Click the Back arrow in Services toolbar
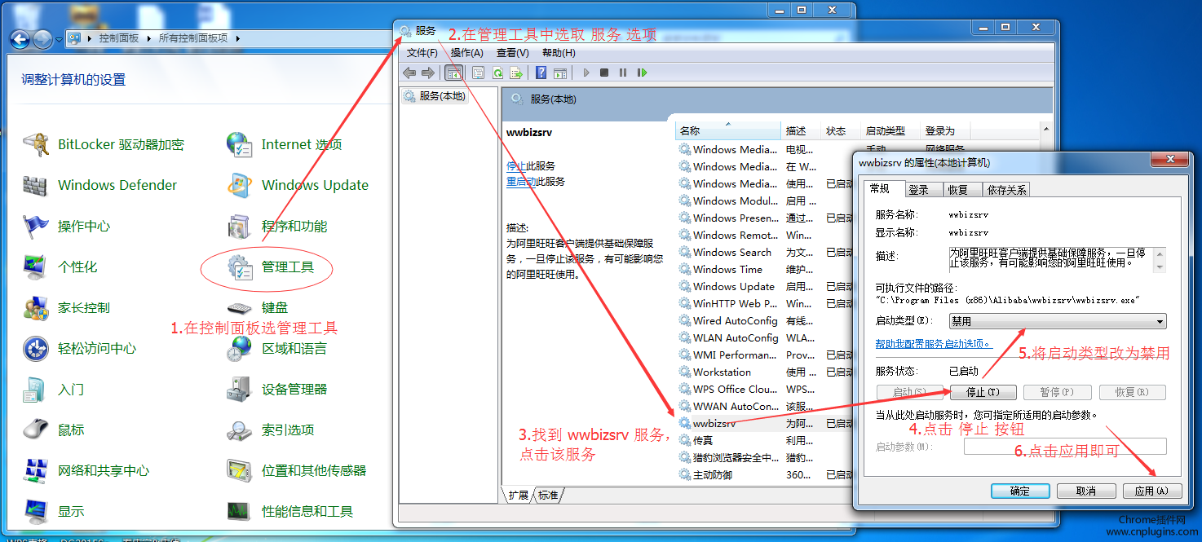This screenshot has height=542, width=1202. pos(409,73)
